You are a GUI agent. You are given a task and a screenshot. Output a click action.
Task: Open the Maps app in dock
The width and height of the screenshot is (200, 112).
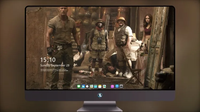click(91, 86)
